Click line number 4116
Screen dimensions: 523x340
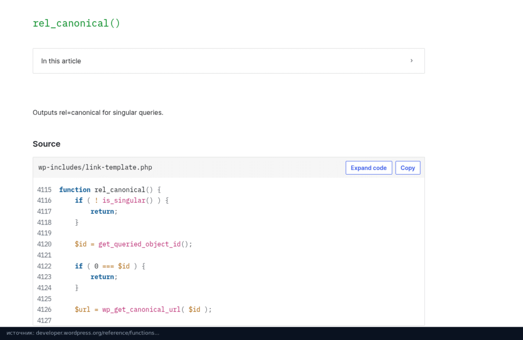point(44,200)
